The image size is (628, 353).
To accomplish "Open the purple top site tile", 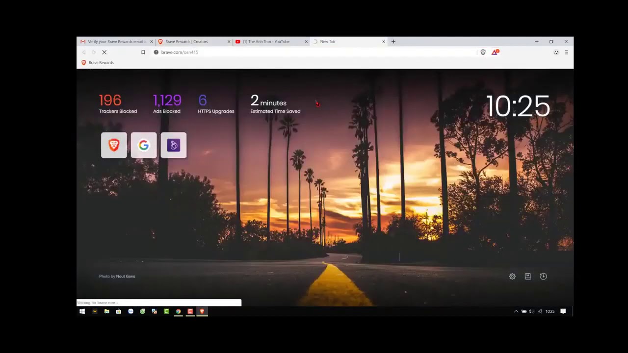I will [174, 145].
